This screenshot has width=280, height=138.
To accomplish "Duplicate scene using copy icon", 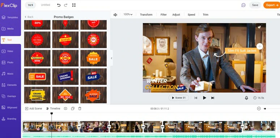I will click(x=73, y=109).
